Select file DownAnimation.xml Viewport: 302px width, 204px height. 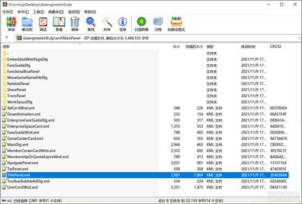(x=145, y=114)
